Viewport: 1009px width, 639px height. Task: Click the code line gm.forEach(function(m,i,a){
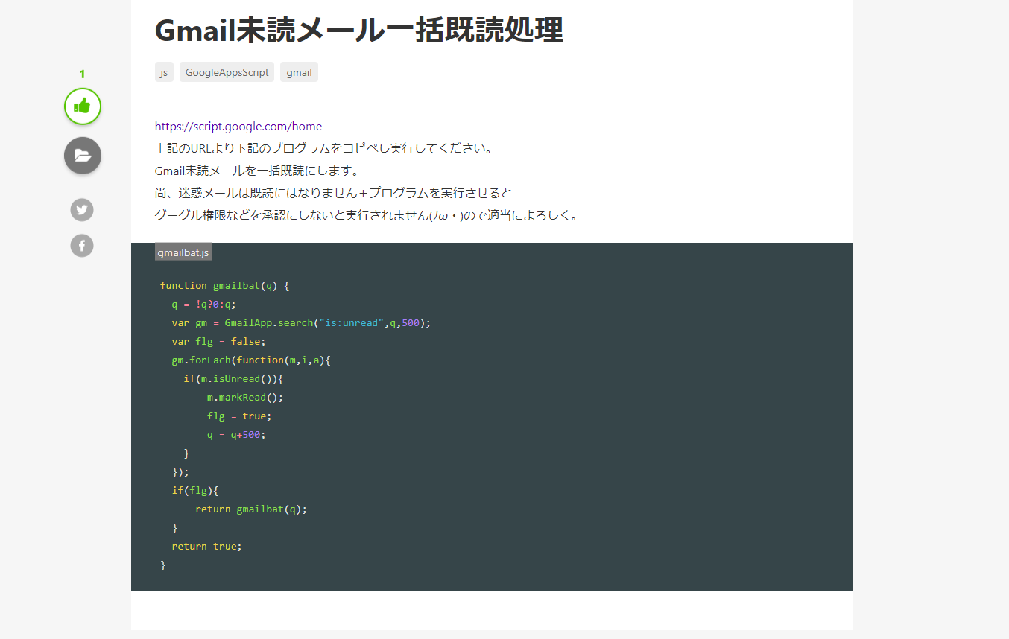click(x=251, y=360)
